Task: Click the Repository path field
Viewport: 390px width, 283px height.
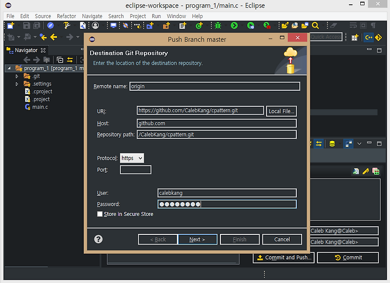Action: [217, 134]
